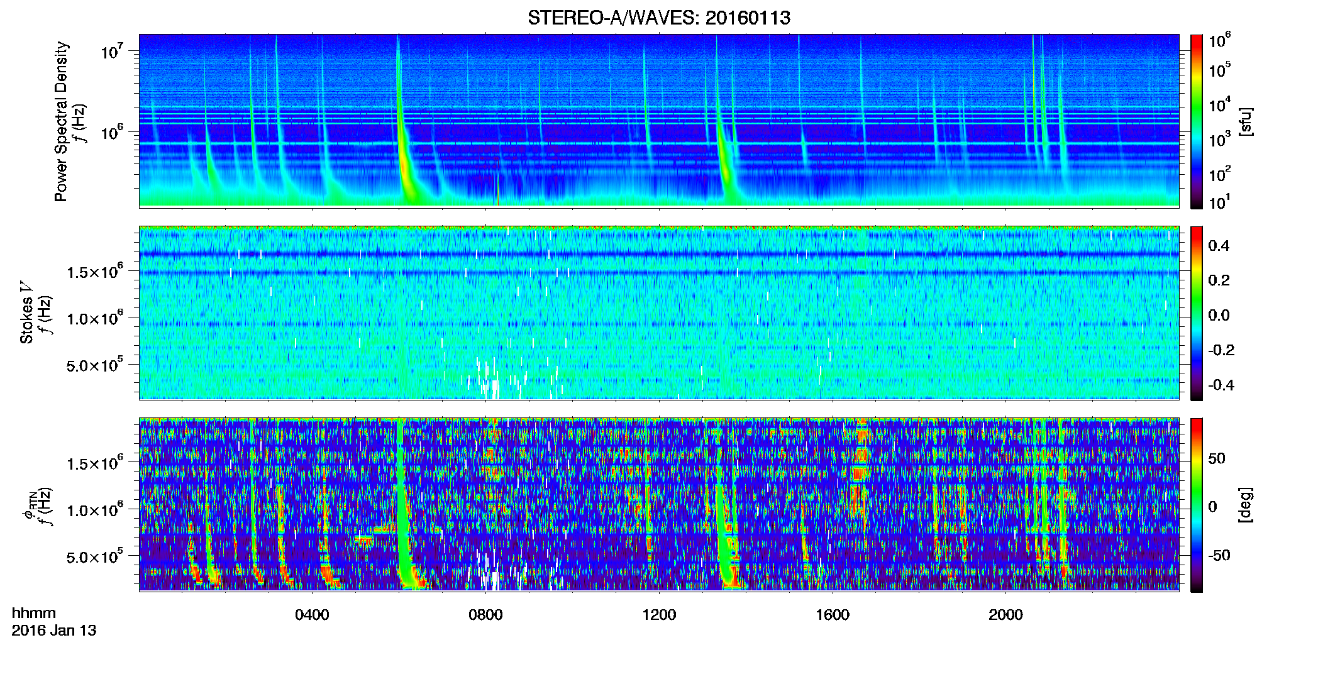Screen dimensions: 1318x679
Task: Click the 1200 time axis label
Action: (x=659, y=615)
